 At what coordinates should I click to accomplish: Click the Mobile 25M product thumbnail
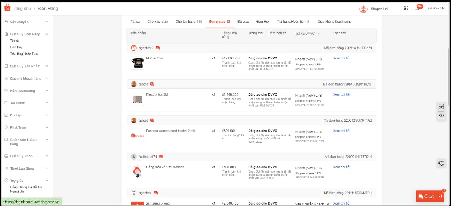coord(138,62)
